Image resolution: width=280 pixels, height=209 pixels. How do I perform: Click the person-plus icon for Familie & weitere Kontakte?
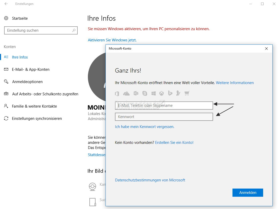(x=6, y=106)
